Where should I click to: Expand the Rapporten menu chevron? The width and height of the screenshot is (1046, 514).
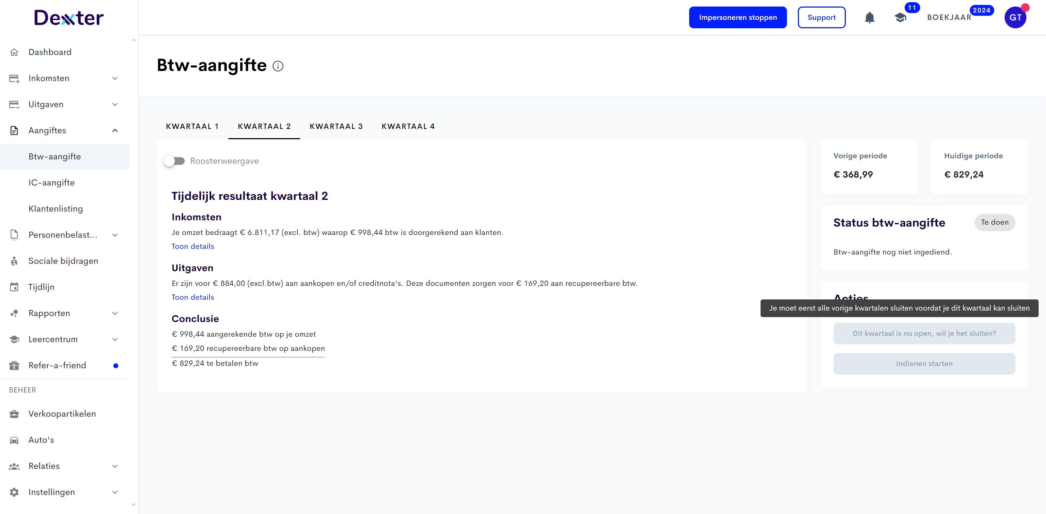115,313
